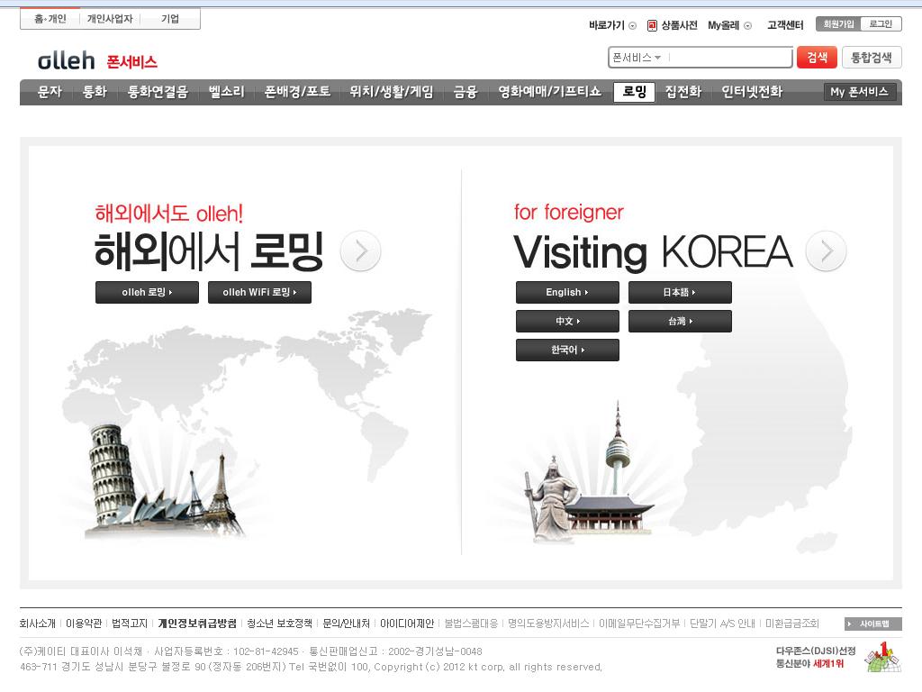The height and width of the screenshot is (692, 922).
Task: Open the 인터넷전화 menu
Action: click(752, 92)
